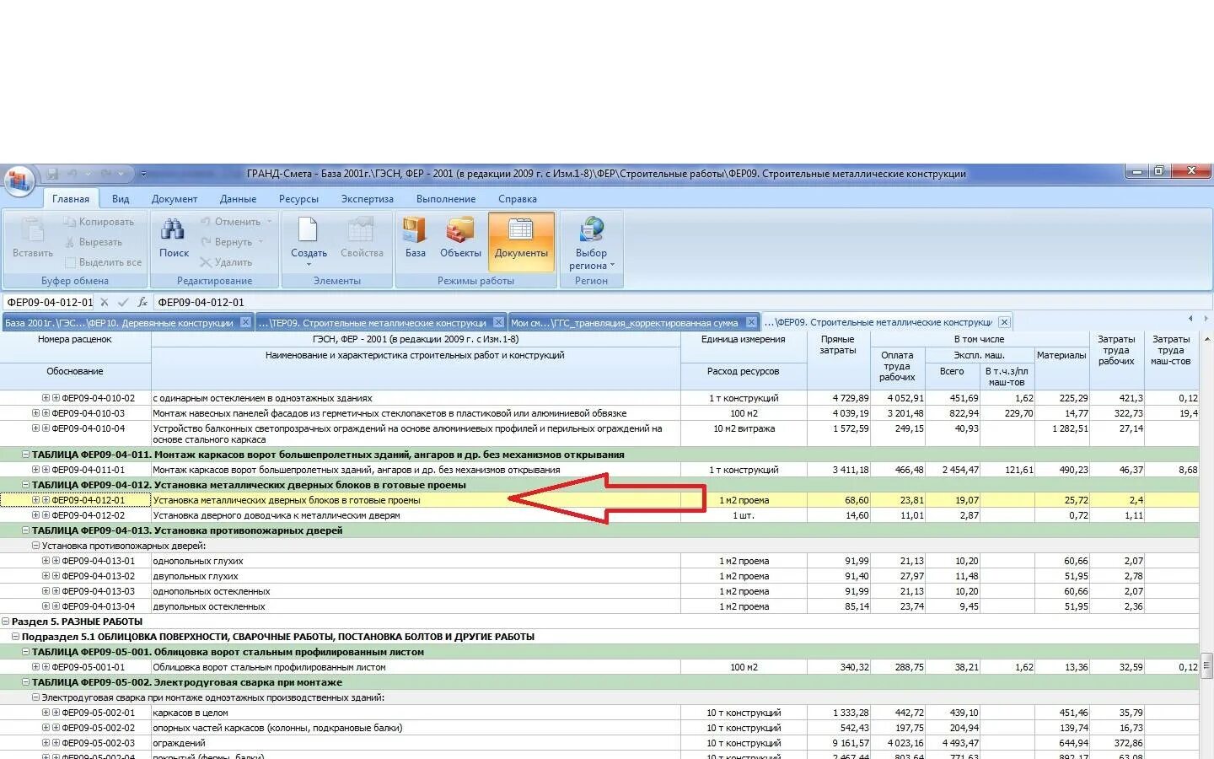Select row ФЕР09-04-012-02 door closer installation
The height and width of the screenshot is (759, 1214).
(x=599, y=515)
